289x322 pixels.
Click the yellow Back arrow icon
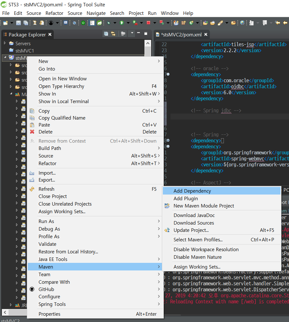point(285,23)
